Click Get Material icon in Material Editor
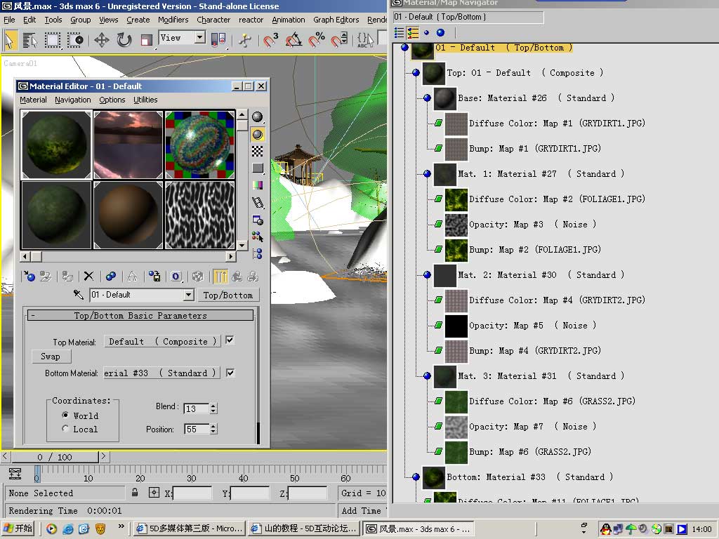The height and width of the screenshot is (539, 719). [29, 276]
